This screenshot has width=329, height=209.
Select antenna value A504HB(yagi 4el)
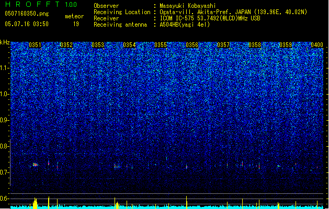(x=185, y=25)
